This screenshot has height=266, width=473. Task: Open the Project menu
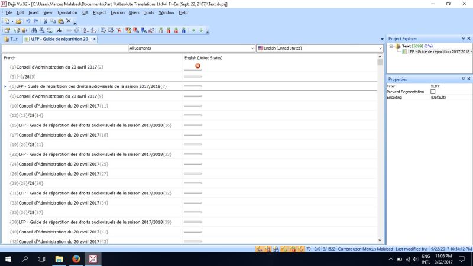tap(99, 12)
